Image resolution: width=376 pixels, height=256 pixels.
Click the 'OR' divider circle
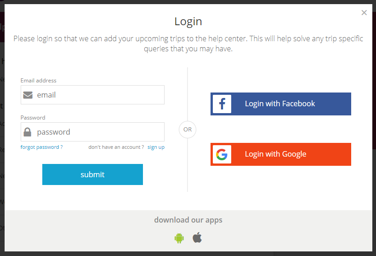pyautogui.click(x=188, y=130)
